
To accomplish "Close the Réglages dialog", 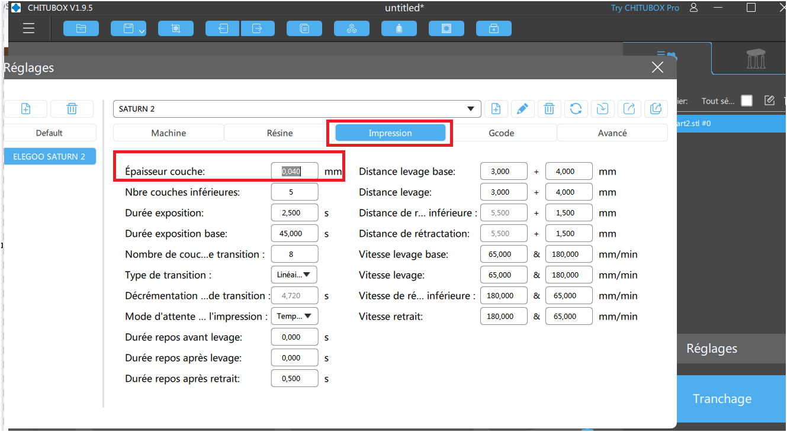I will pos(657,67).
